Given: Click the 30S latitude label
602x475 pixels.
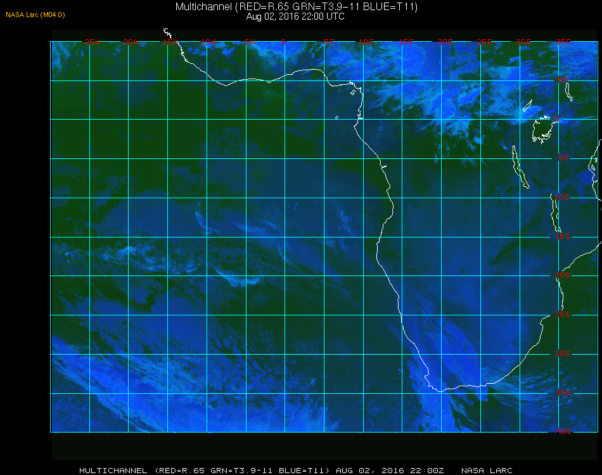Looking at the screenshot, I should click(x=563, y=353).
